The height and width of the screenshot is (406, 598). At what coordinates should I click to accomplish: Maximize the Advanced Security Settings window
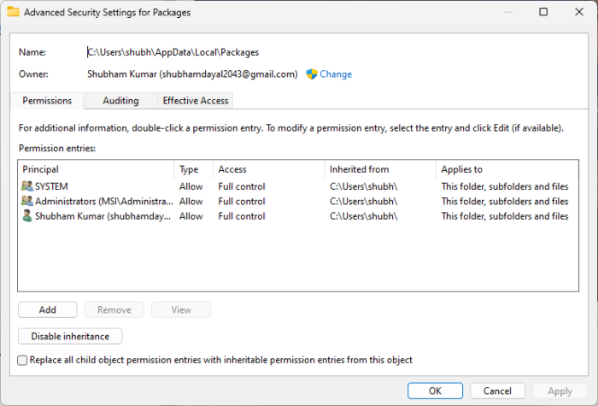pos(544,13)
